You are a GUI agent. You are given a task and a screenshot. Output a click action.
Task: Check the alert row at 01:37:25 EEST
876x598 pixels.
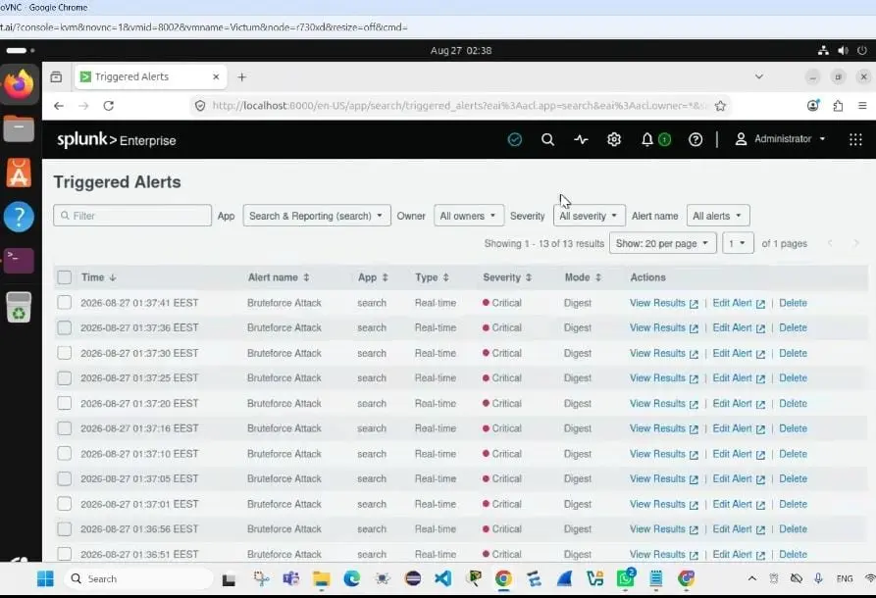pyautogui.click(x=64, y=378)
